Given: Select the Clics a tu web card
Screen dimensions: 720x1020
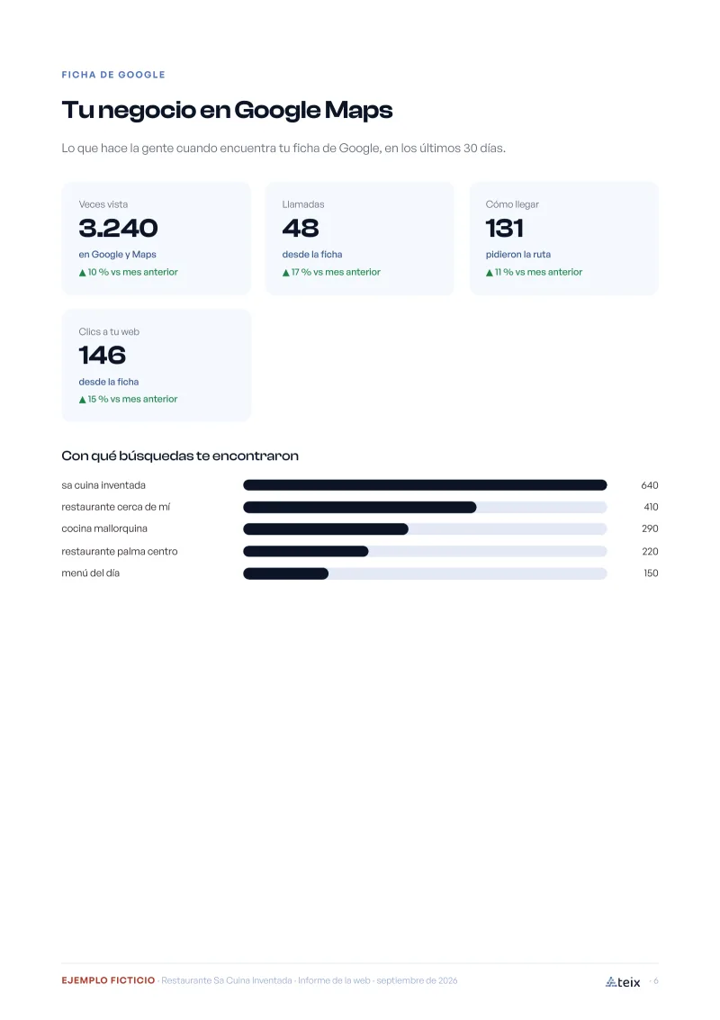Looking at the screenshot, I should click(156, 365).
